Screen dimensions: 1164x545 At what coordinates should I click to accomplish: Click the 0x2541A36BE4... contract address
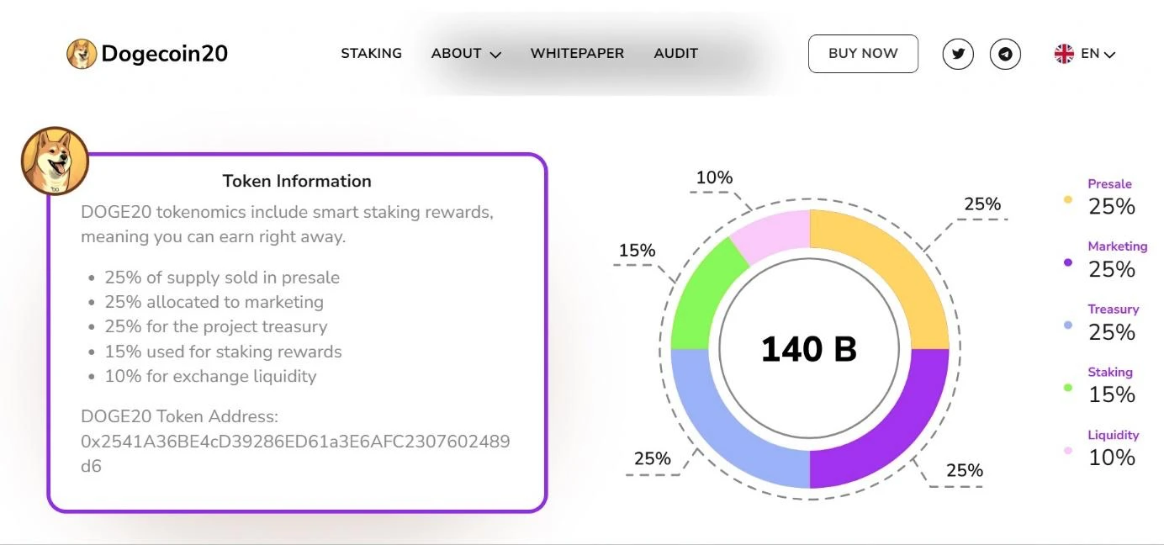pos(295,453)
